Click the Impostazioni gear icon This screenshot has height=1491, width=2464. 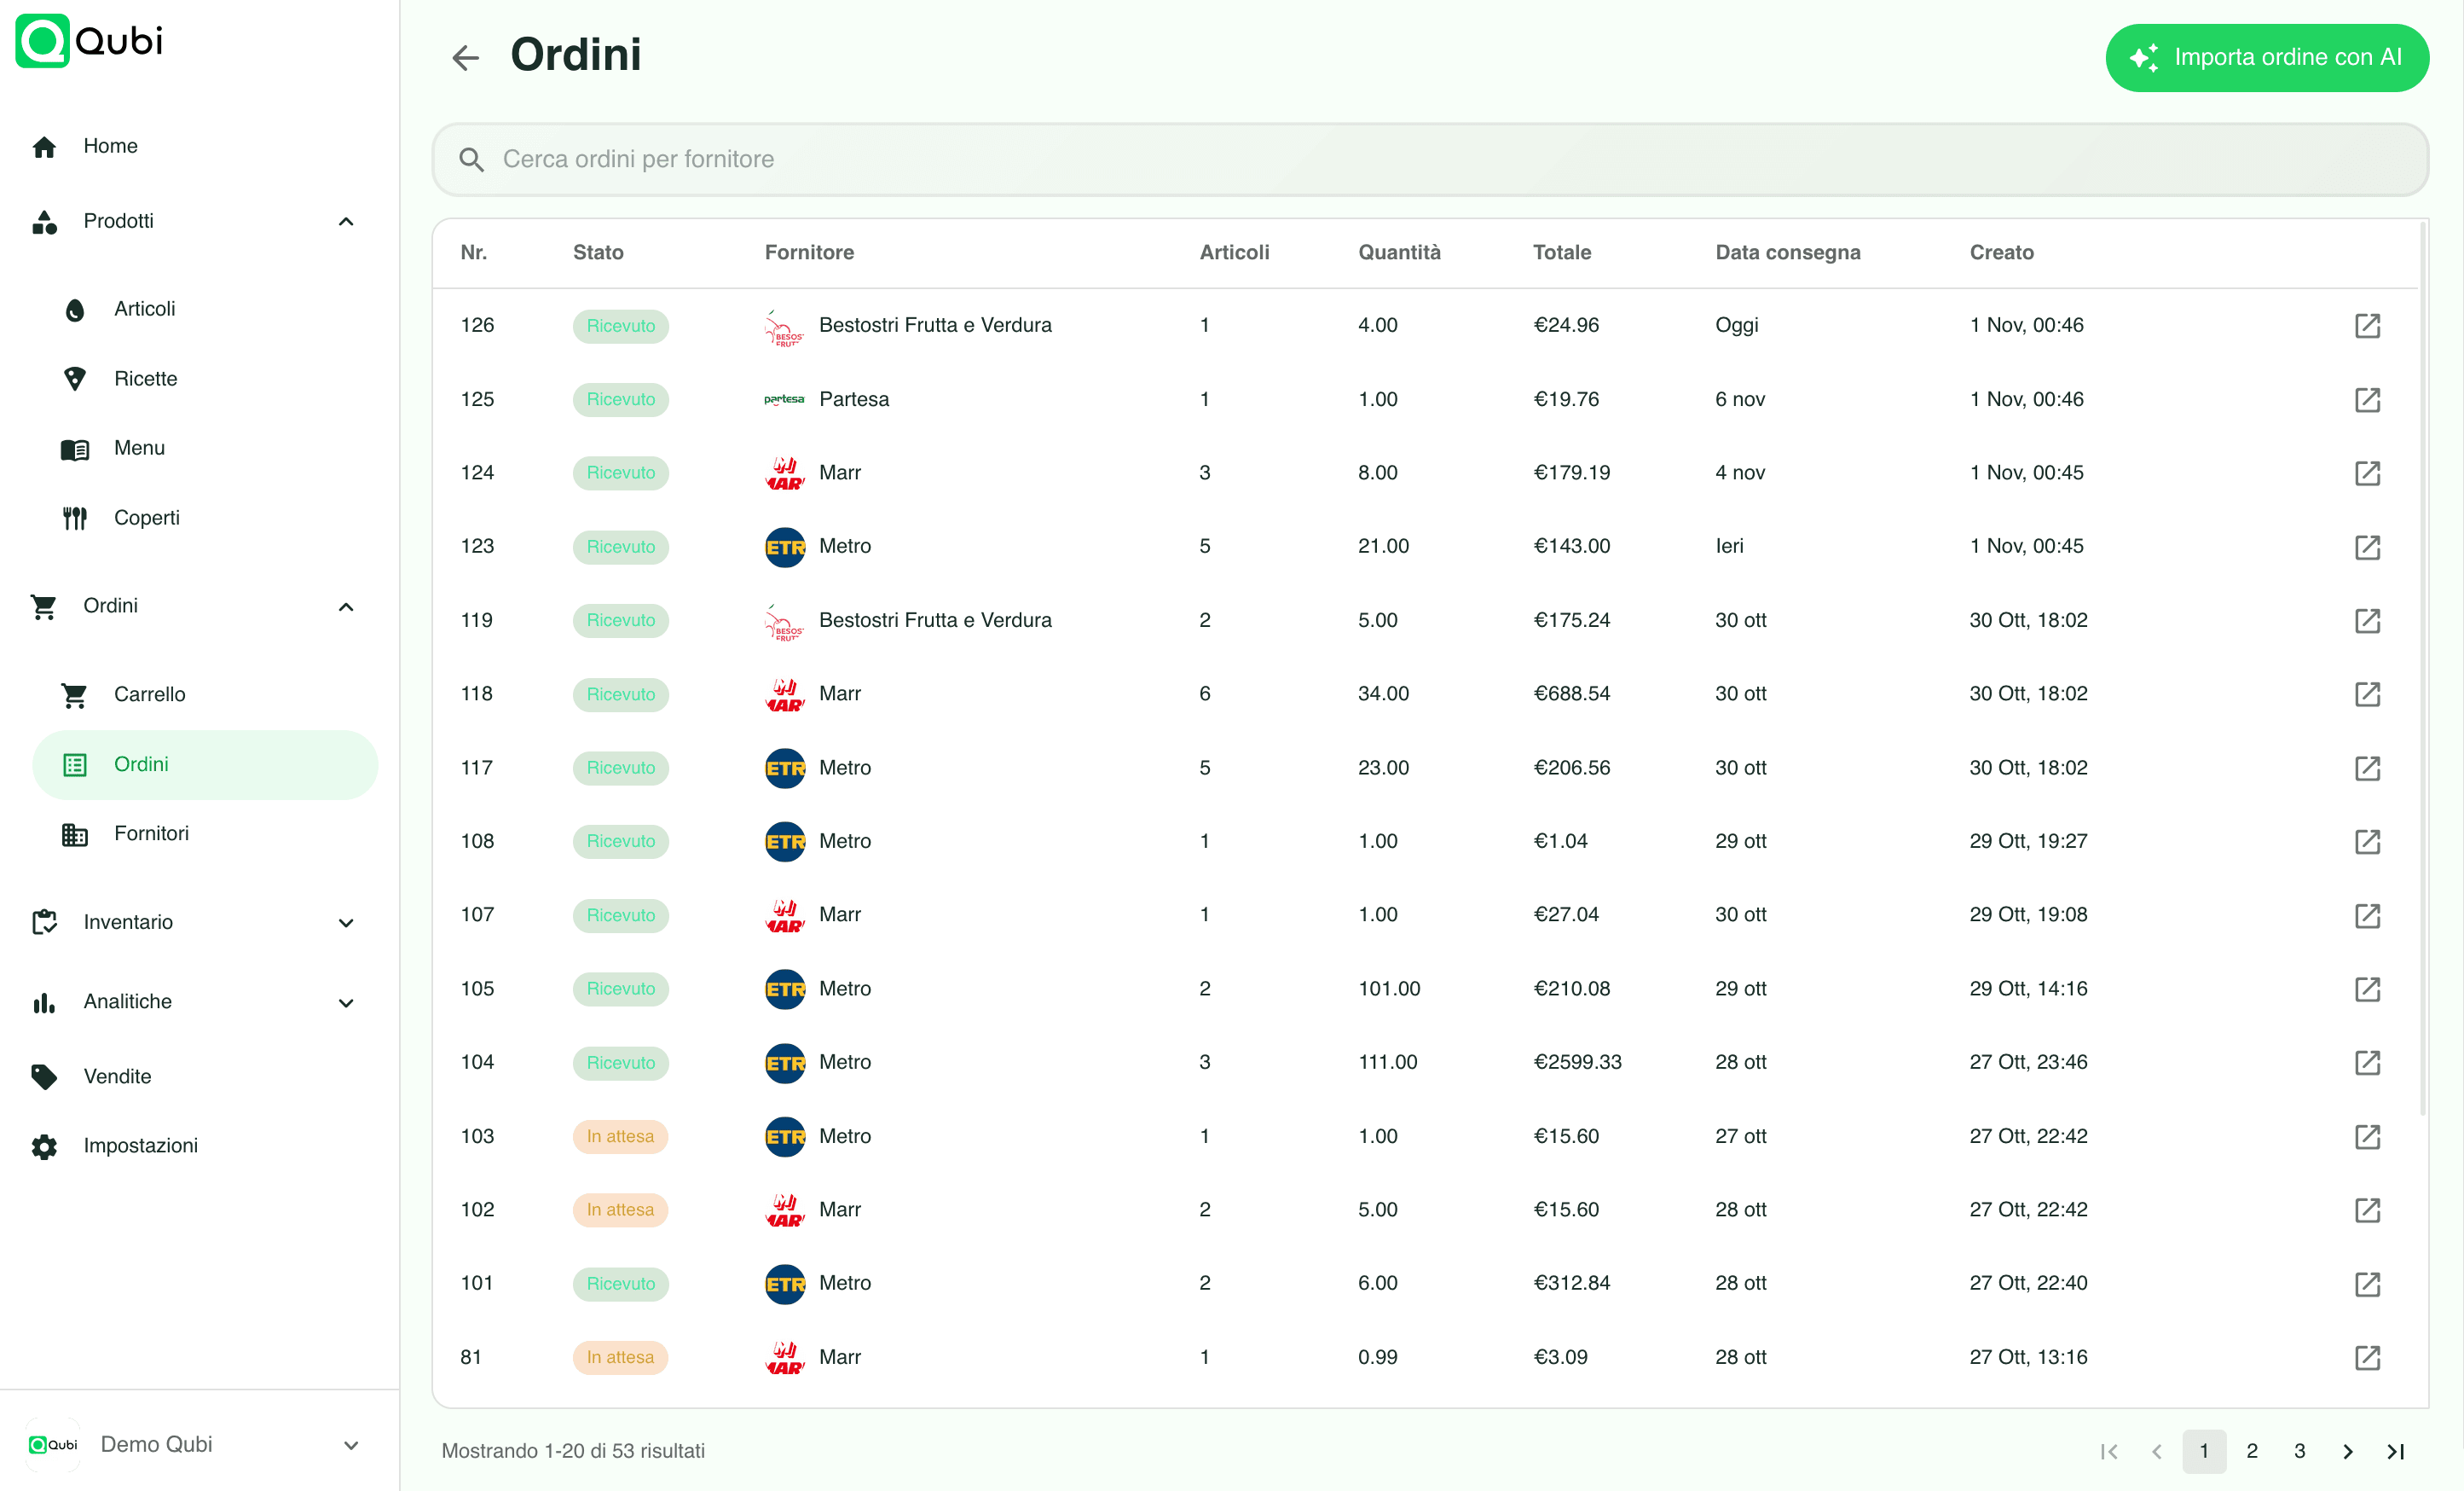(44, 1146)
